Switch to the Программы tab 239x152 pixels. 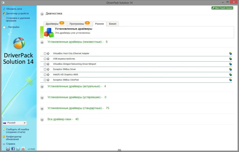pos(80,24)
